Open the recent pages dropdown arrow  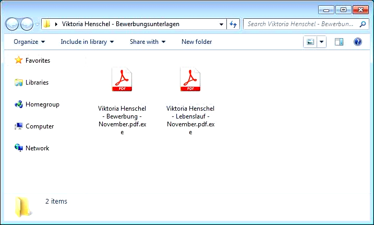click(x=37, y=25)
